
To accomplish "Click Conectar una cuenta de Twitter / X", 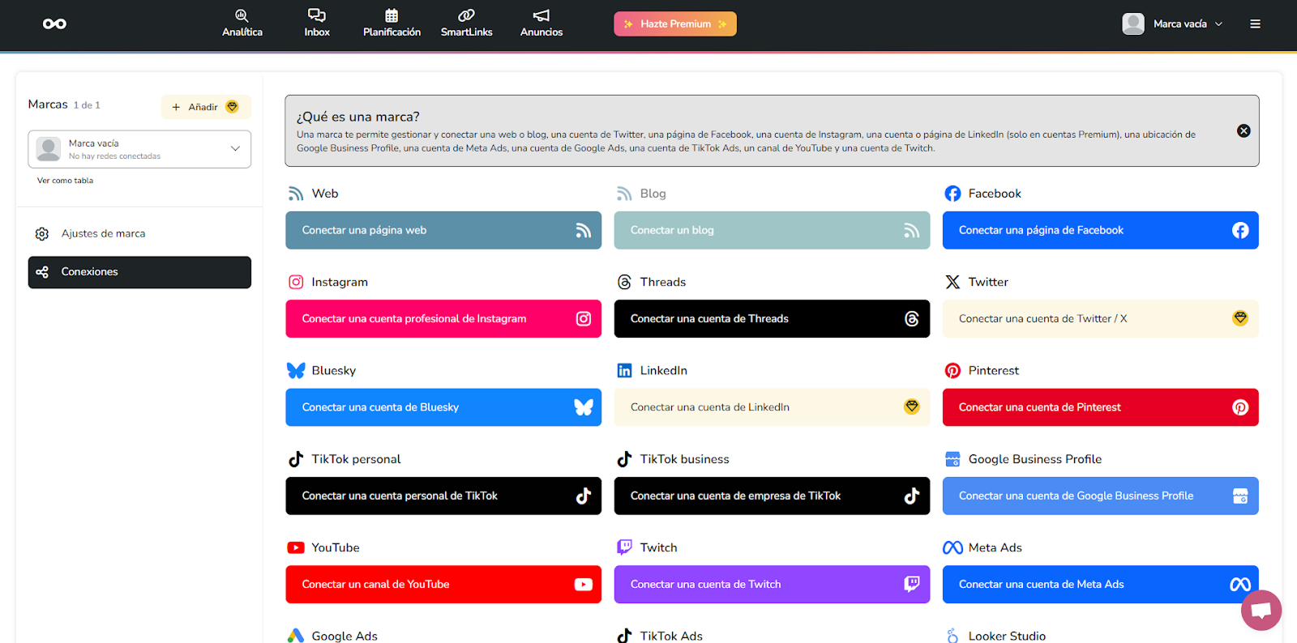I will point(1100,318).
